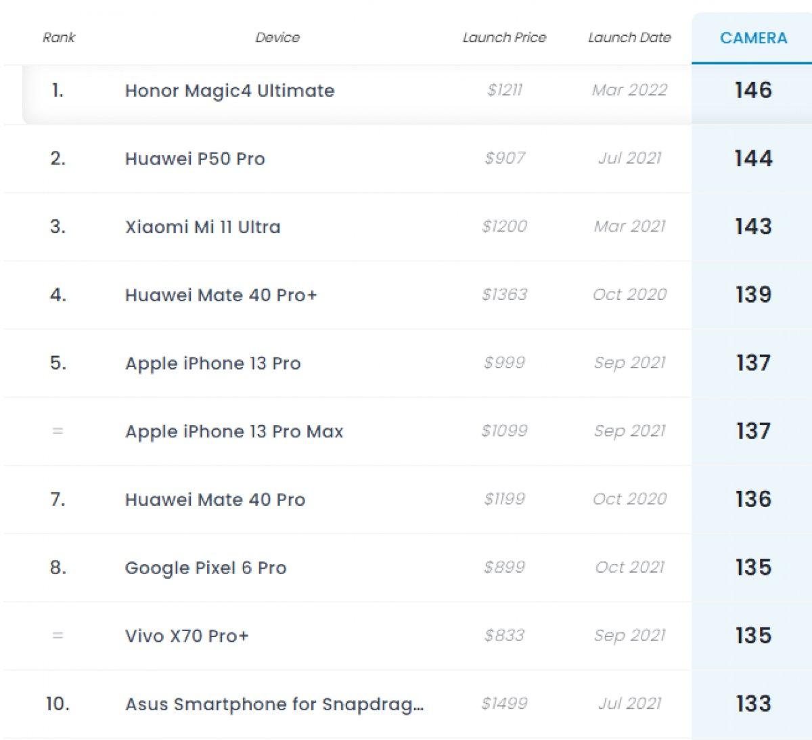Click rank number 1 row marker
The height and width of the screenshot is (740, 812).
coord(58,90)
